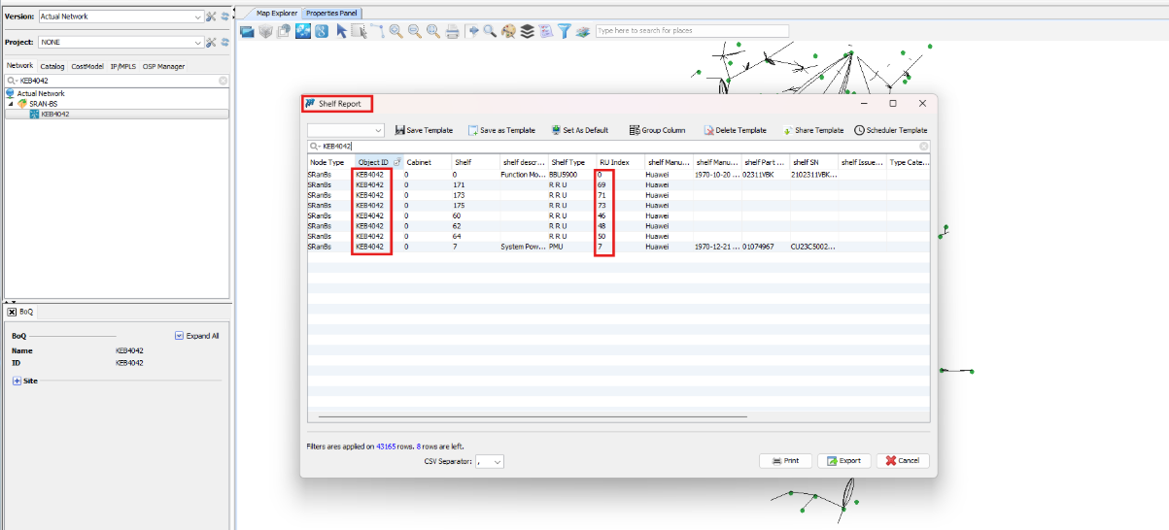This screenshot has height=530, width=1169.
Task: Switch to the Catalog tab
Action: pyautogui.click(x=52, y=67)
